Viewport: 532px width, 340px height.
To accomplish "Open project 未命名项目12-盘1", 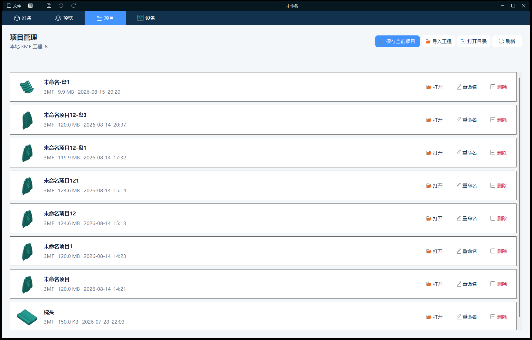I will pyautogui.click(x=434, y=153).
